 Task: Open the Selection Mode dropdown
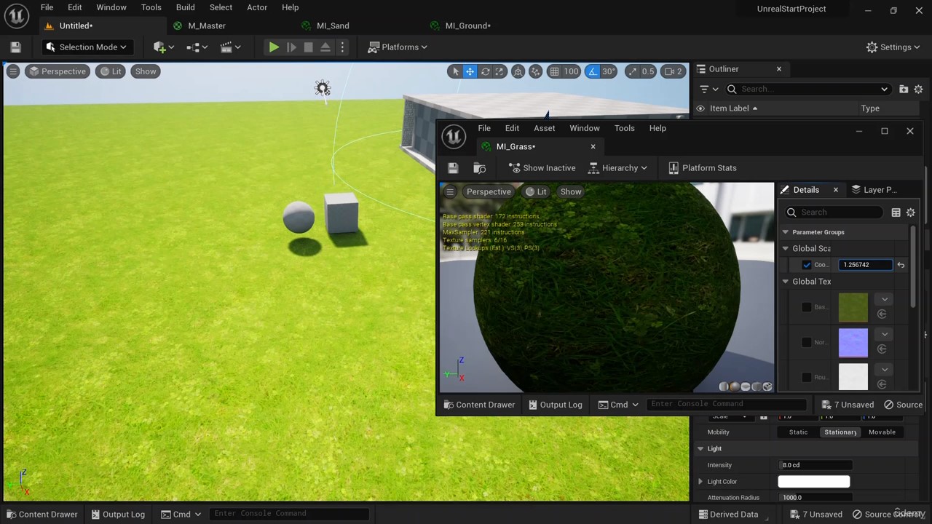(x=86, y=47)
